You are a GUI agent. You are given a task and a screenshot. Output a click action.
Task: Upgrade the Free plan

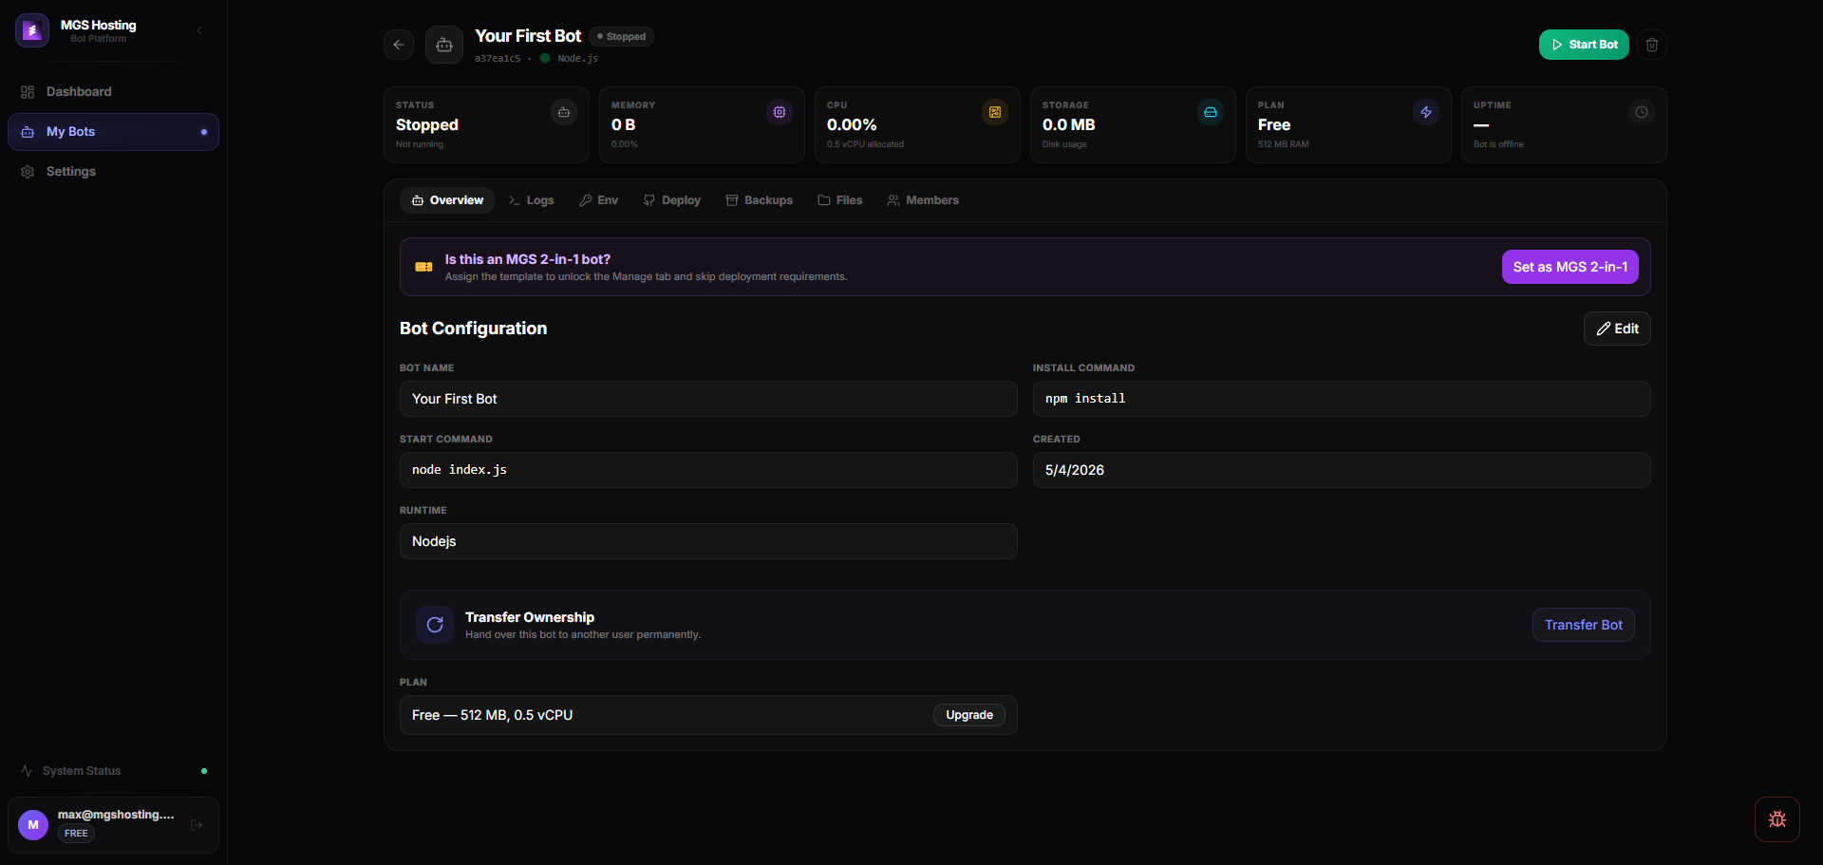[x=969, y=715]
